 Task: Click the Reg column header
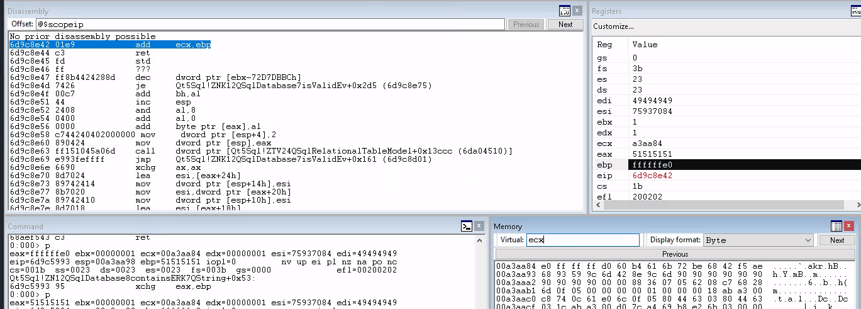click(x=604, y=45)
